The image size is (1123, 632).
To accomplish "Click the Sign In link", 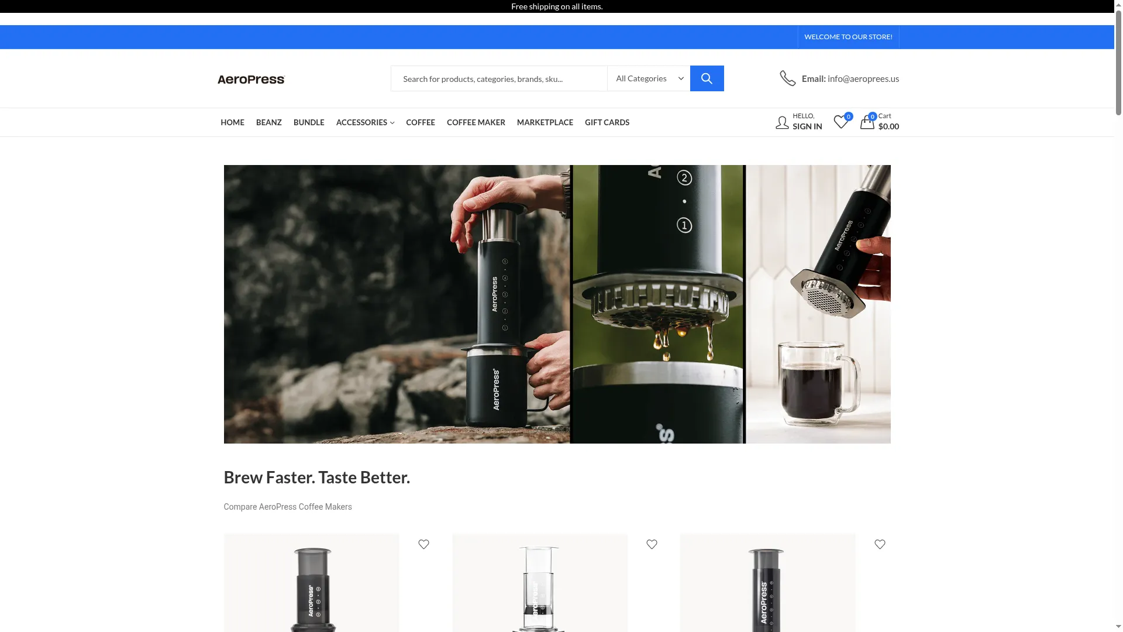I will [807, 126].
